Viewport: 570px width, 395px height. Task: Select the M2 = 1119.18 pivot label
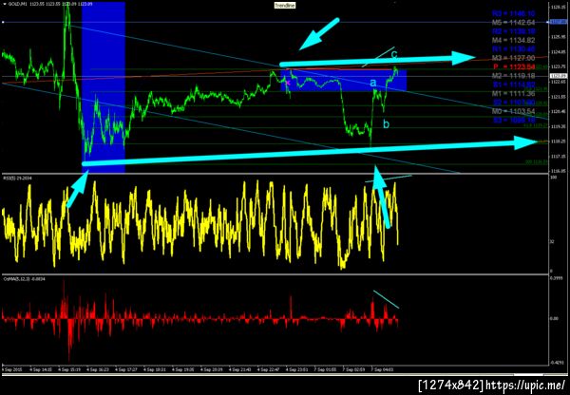coord(513,76)
